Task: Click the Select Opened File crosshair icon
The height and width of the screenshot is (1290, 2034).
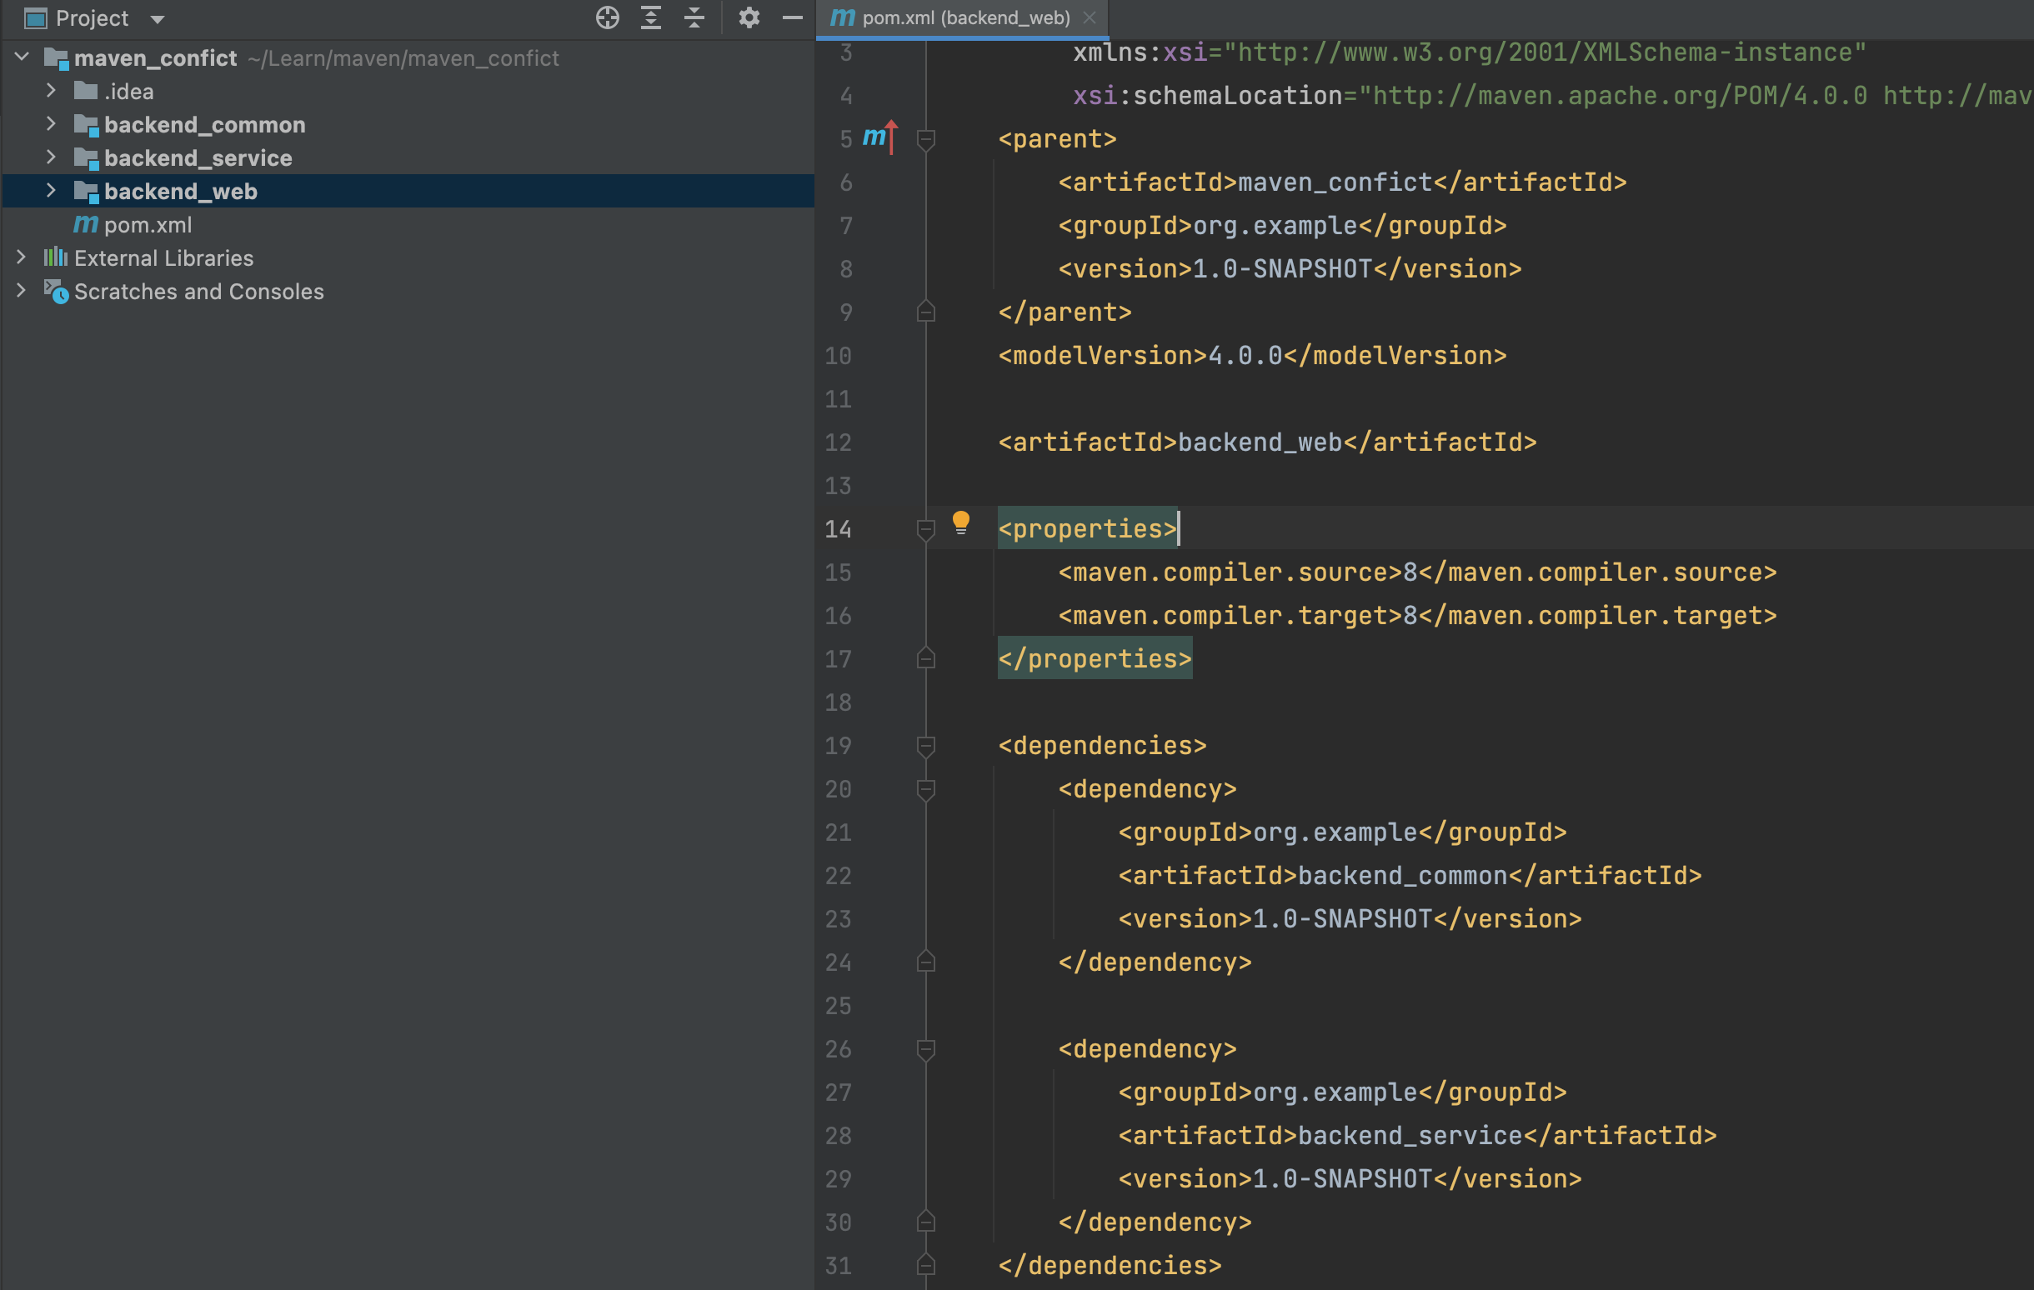Action: (x=608, y=17)
